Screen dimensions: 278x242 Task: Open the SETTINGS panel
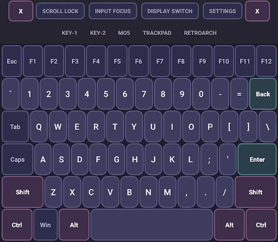223,11
